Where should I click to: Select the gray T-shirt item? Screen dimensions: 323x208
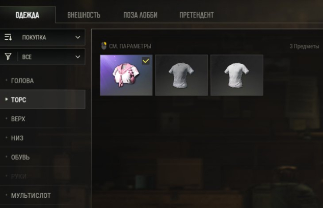(x=181, y=75)
